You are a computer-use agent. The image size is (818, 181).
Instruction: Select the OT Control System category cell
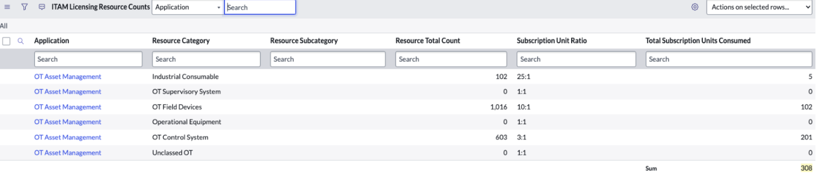tap(180, 137)
